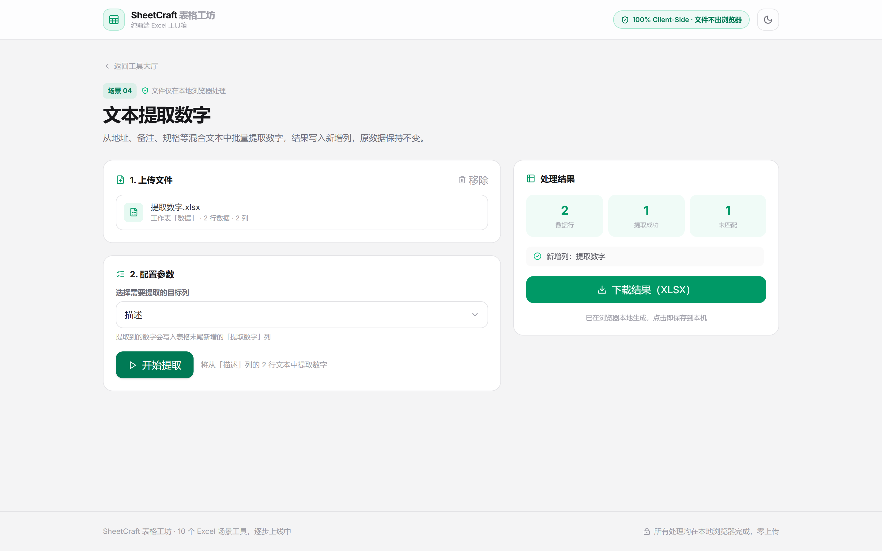Click the 新增列：提取数字 text
Screen dimensions: 882x551
click(x=576, y=257)
